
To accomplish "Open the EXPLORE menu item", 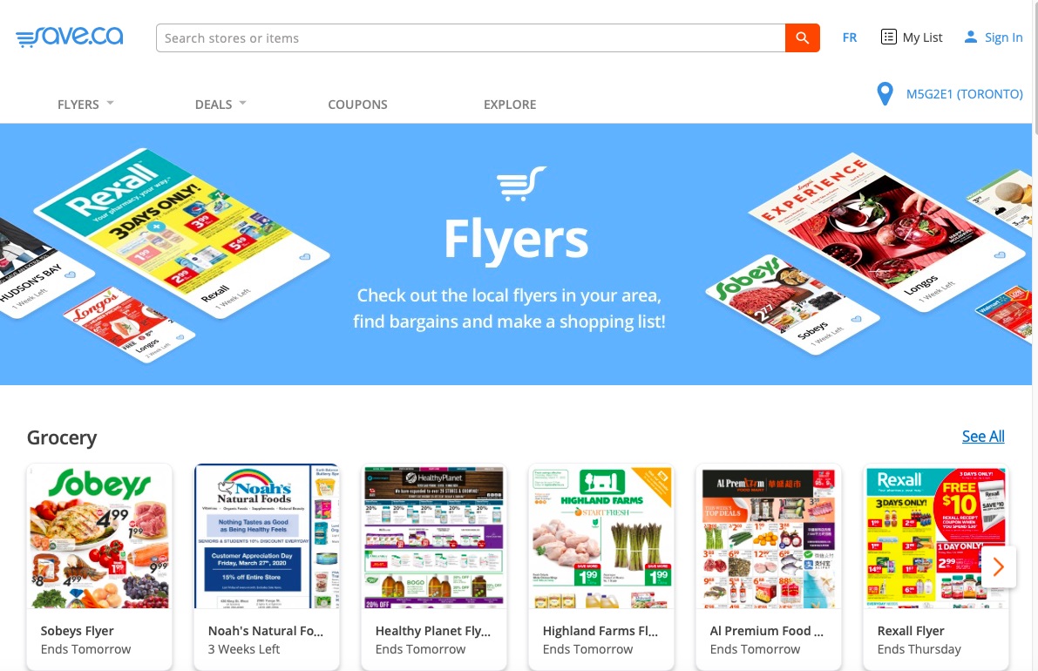I will tap(510, 105).
